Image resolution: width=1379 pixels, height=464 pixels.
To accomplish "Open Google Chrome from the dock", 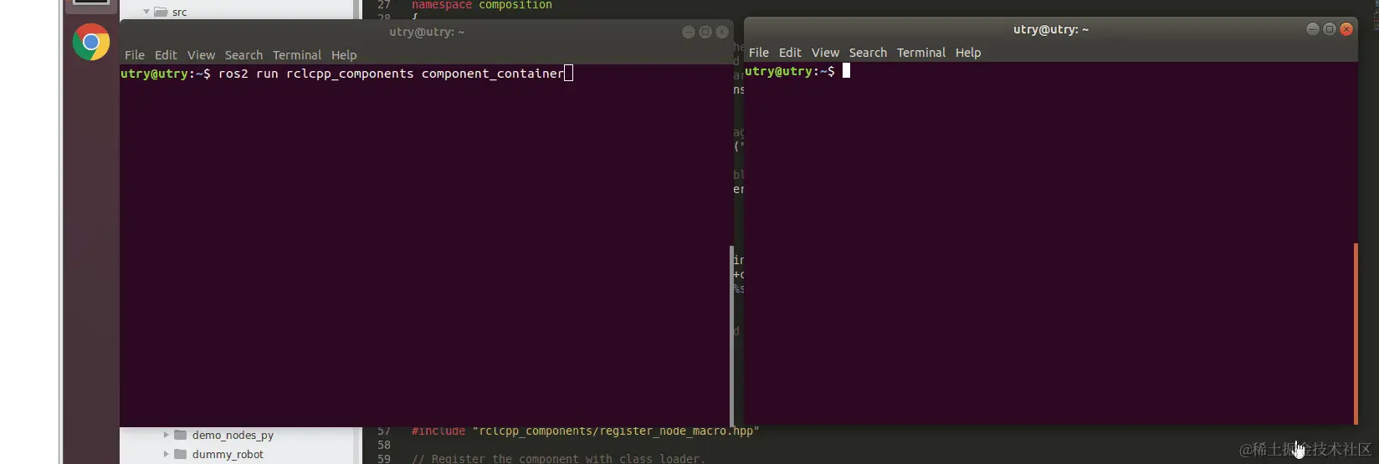I will point(91,42).
